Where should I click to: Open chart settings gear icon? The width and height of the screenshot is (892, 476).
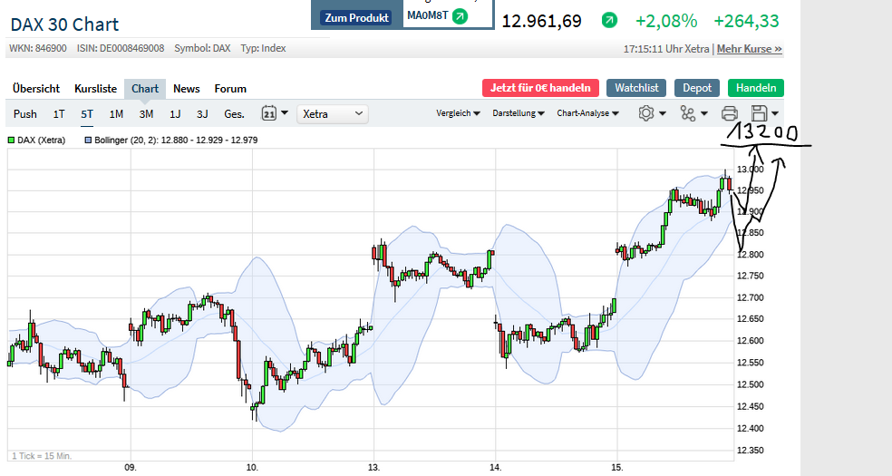[x=646, y=113]
